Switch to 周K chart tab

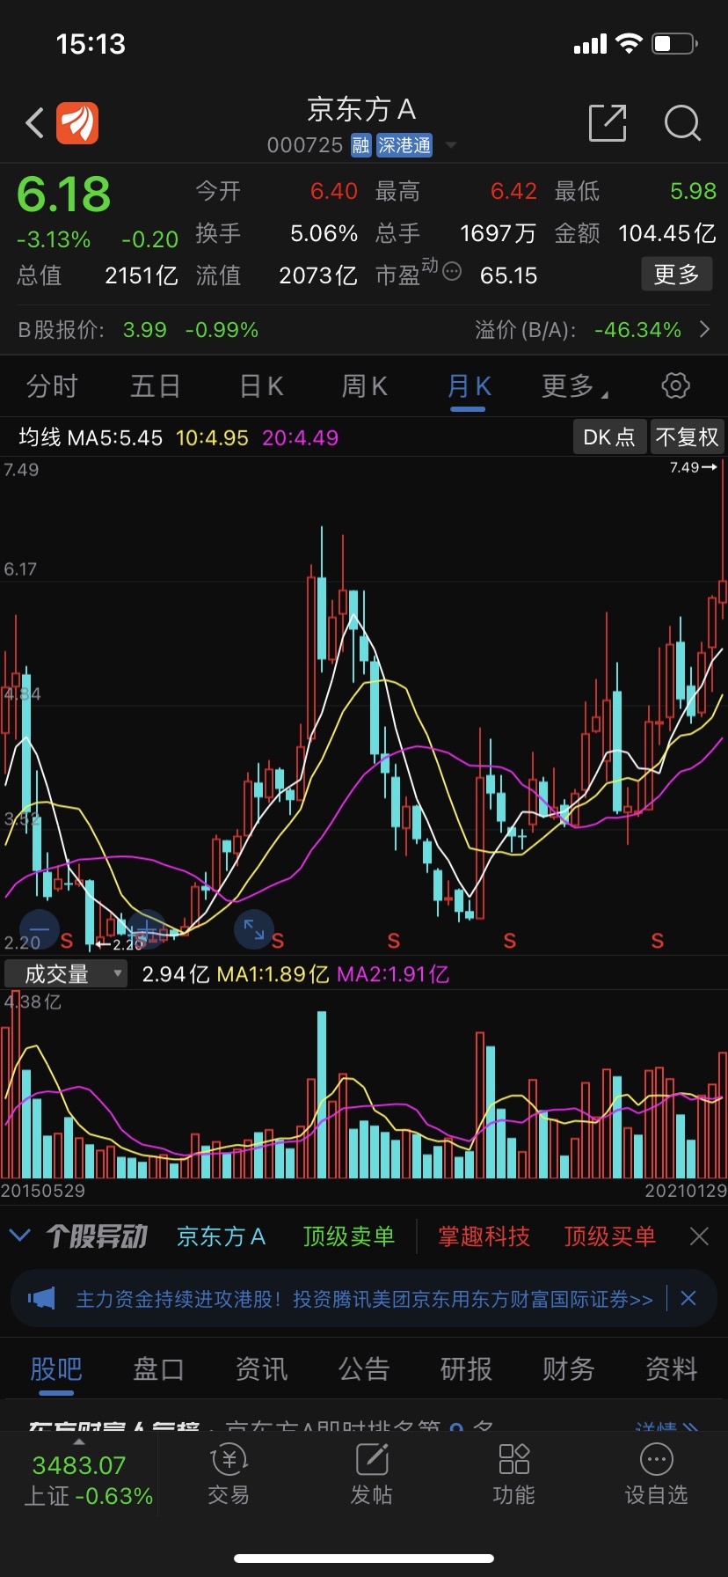364,385
